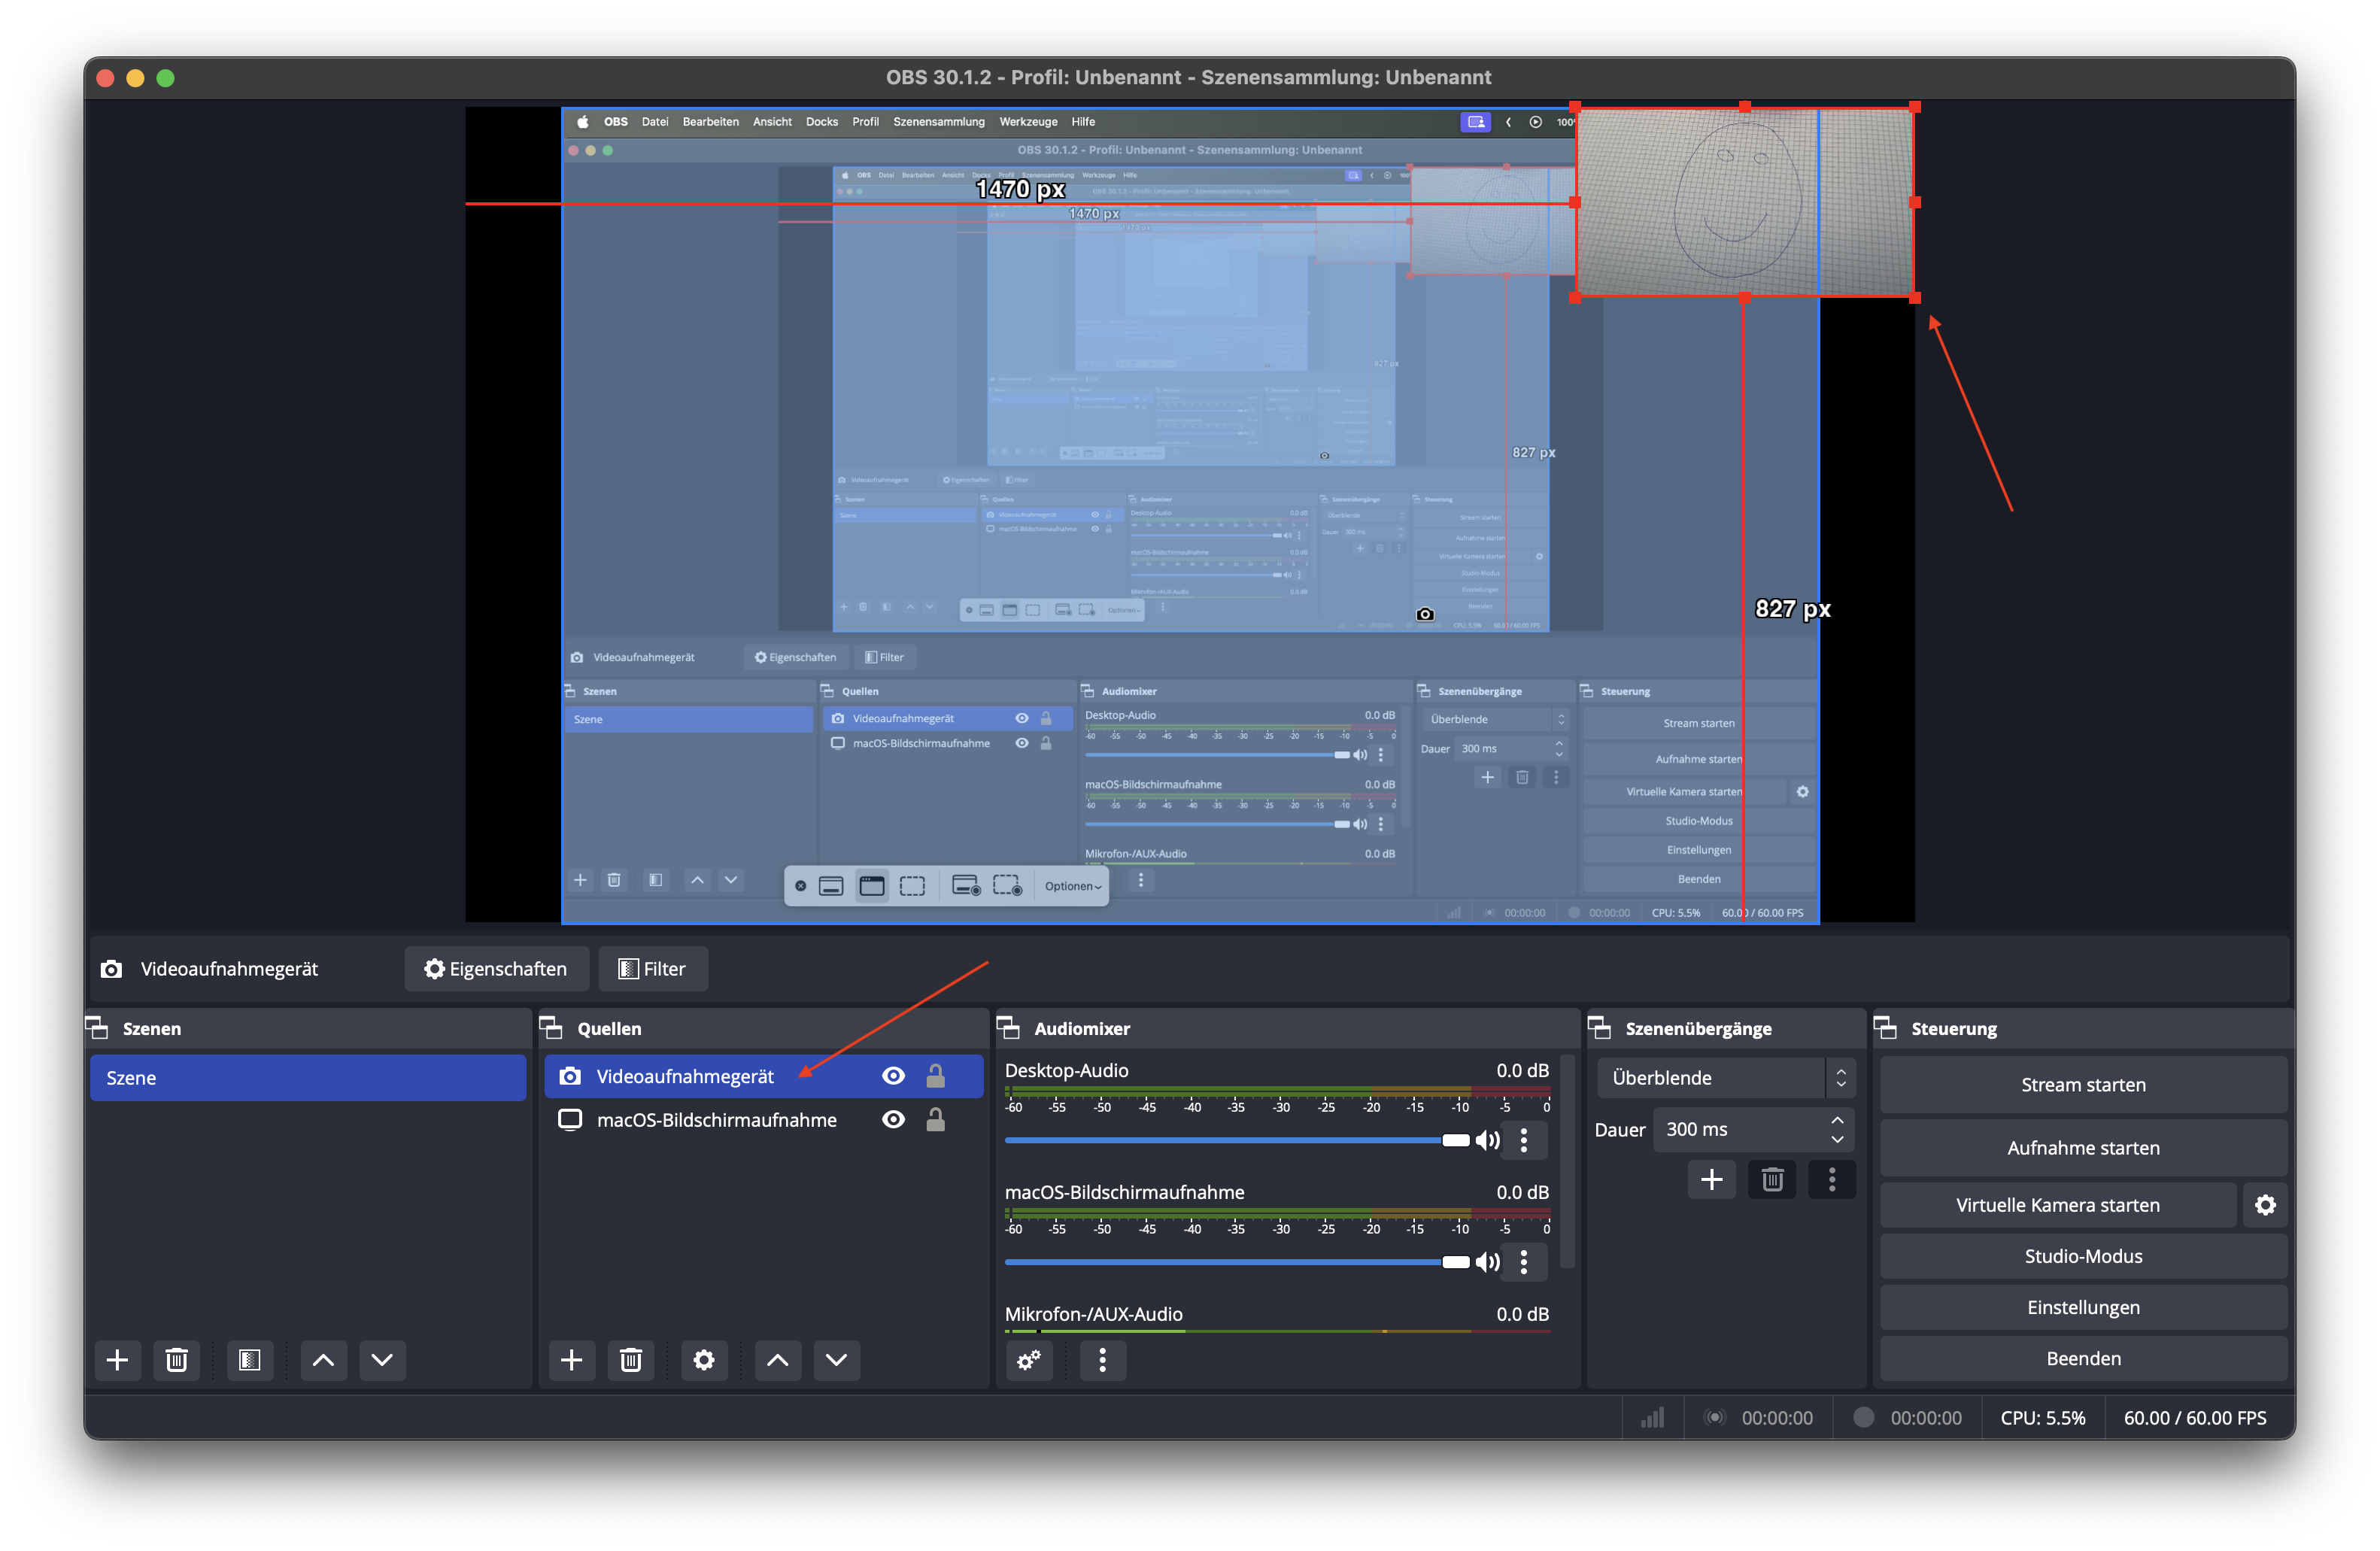Screen dimensions: 2380x1551
Task: Hide the Videoaufnahmegerät source
Action: [893, 1075]
